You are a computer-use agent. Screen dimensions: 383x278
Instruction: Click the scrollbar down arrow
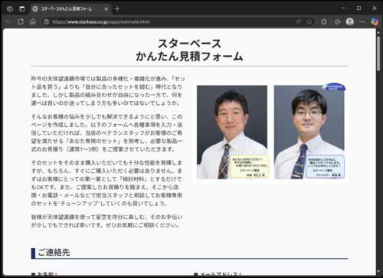coord(378,271)
